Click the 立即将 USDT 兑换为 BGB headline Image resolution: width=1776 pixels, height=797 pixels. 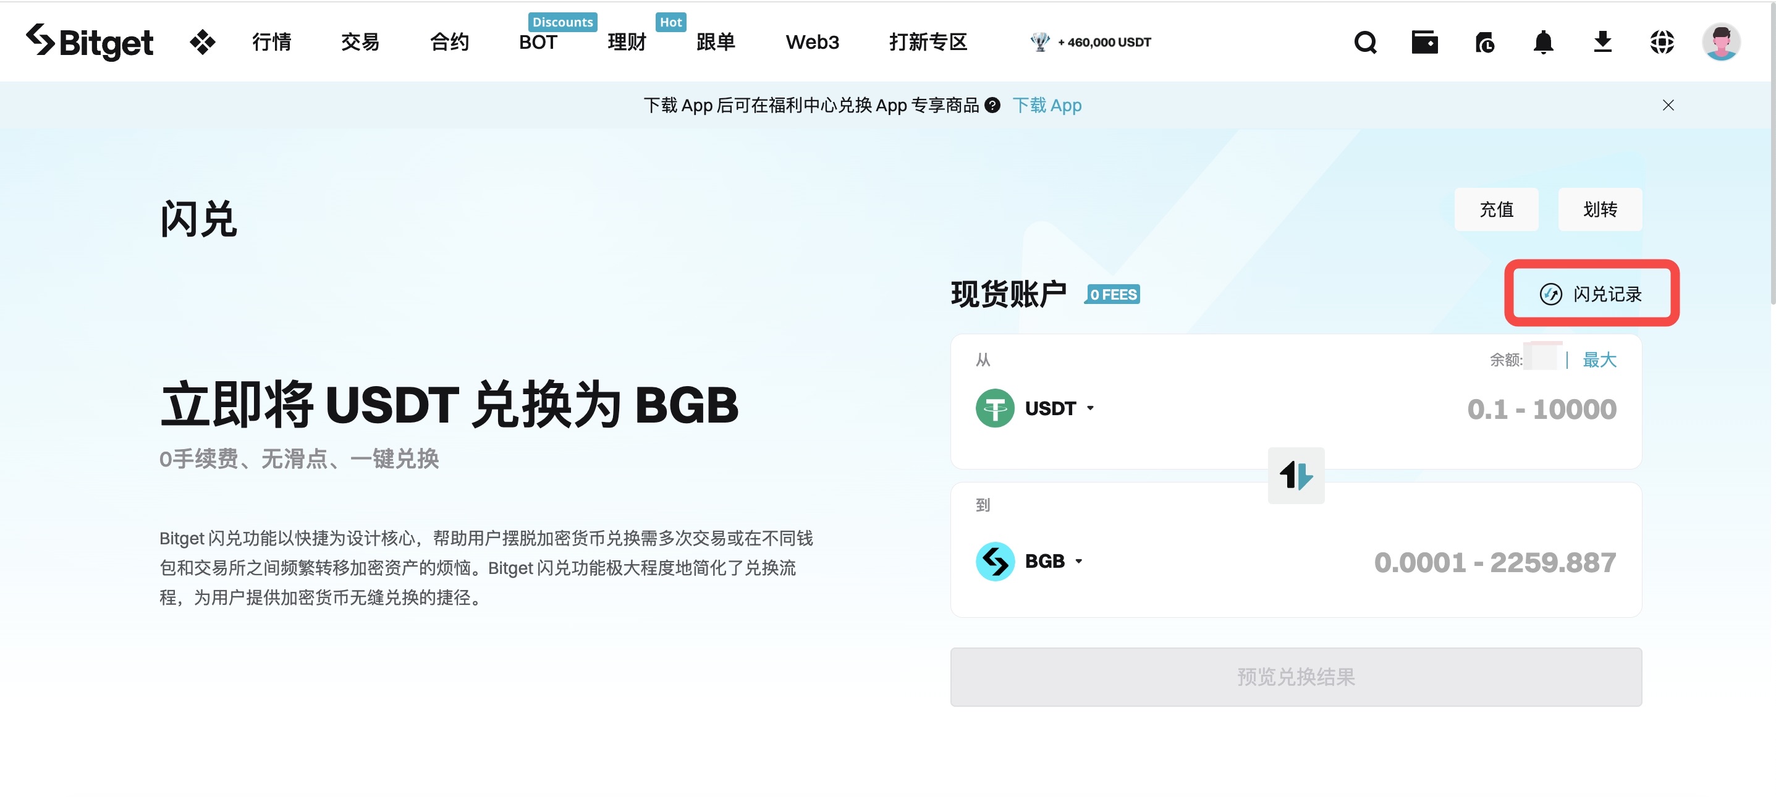coord(449,405)
